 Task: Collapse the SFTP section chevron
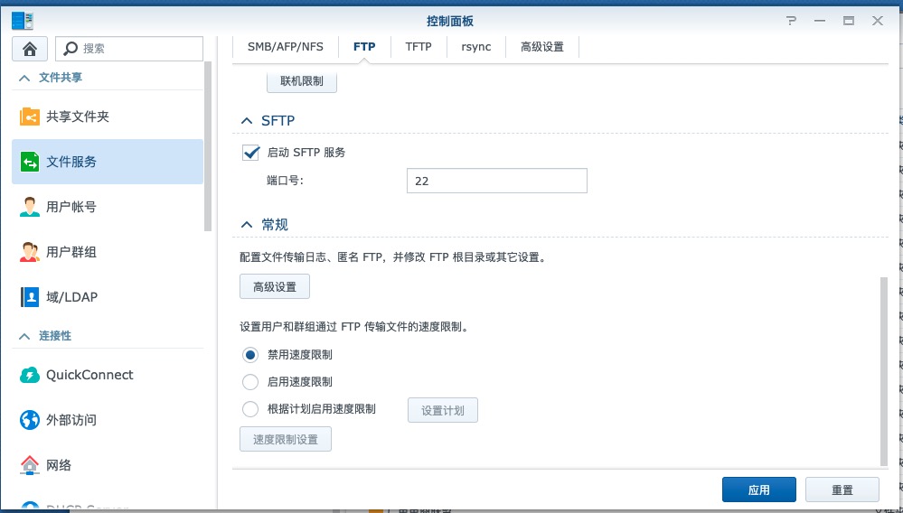(x=246, y=121)
